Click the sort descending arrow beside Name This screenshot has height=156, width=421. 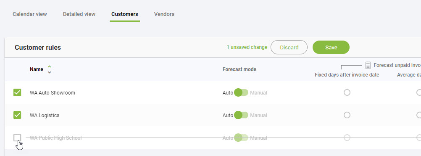(50, 72)
